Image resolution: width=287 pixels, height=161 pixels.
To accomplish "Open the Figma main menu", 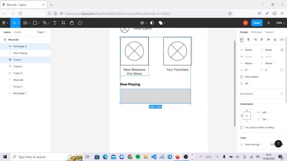I will [4, 23].
